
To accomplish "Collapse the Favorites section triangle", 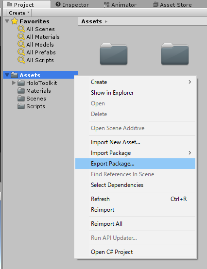I will tap(7, 21).
